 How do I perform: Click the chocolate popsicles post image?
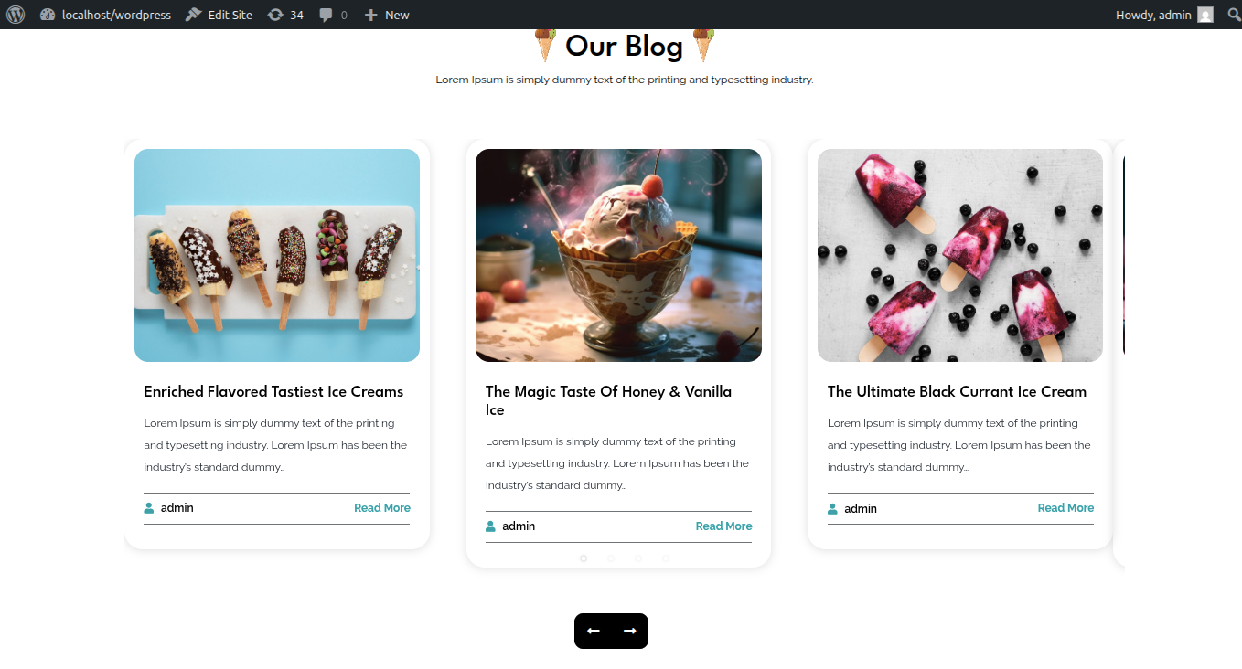[277, 255]
